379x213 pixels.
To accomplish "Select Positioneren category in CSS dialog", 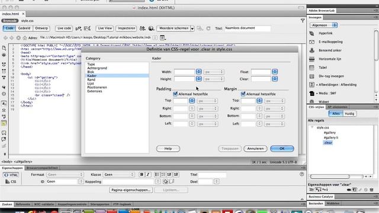I will click(x=97, y=87).
